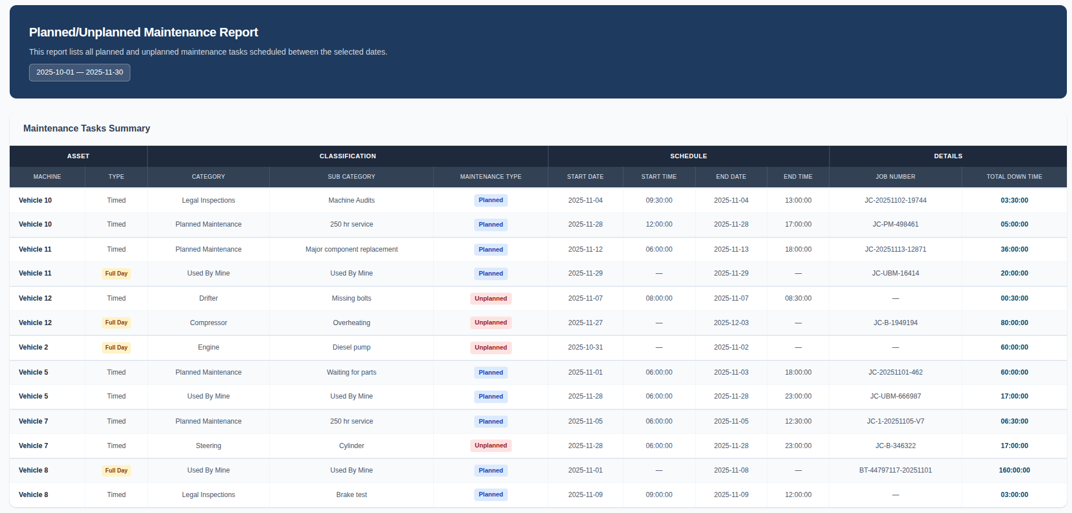Click the Start Date column header
This screenshot has width=1072, height=513.
tap(585, 177)
